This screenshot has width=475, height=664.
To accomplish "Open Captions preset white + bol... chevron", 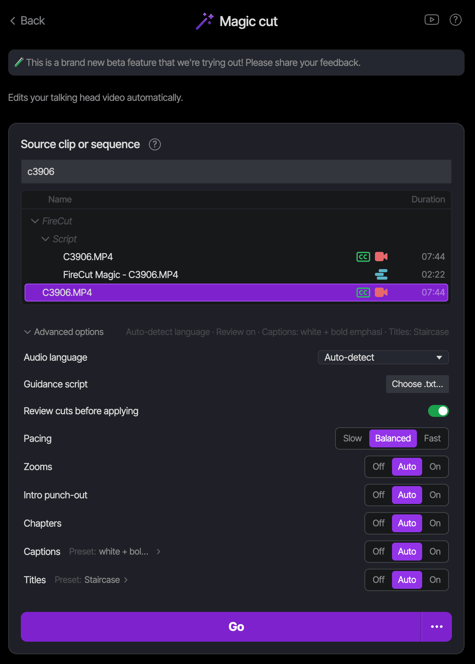I will (x=159, y=552).
